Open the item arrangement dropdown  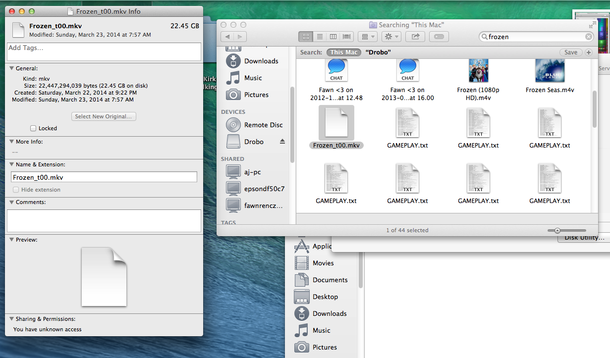click(367, 37)
